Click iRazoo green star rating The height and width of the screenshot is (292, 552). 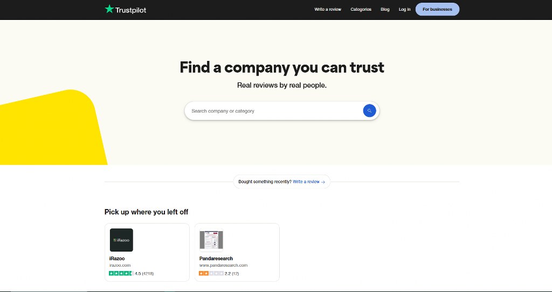click(x=121, y=273)
